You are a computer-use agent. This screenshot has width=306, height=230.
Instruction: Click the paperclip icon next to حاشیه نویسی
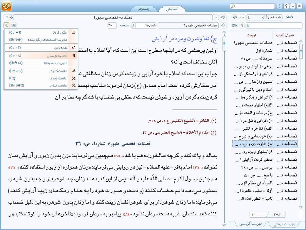tap(74, 55)
